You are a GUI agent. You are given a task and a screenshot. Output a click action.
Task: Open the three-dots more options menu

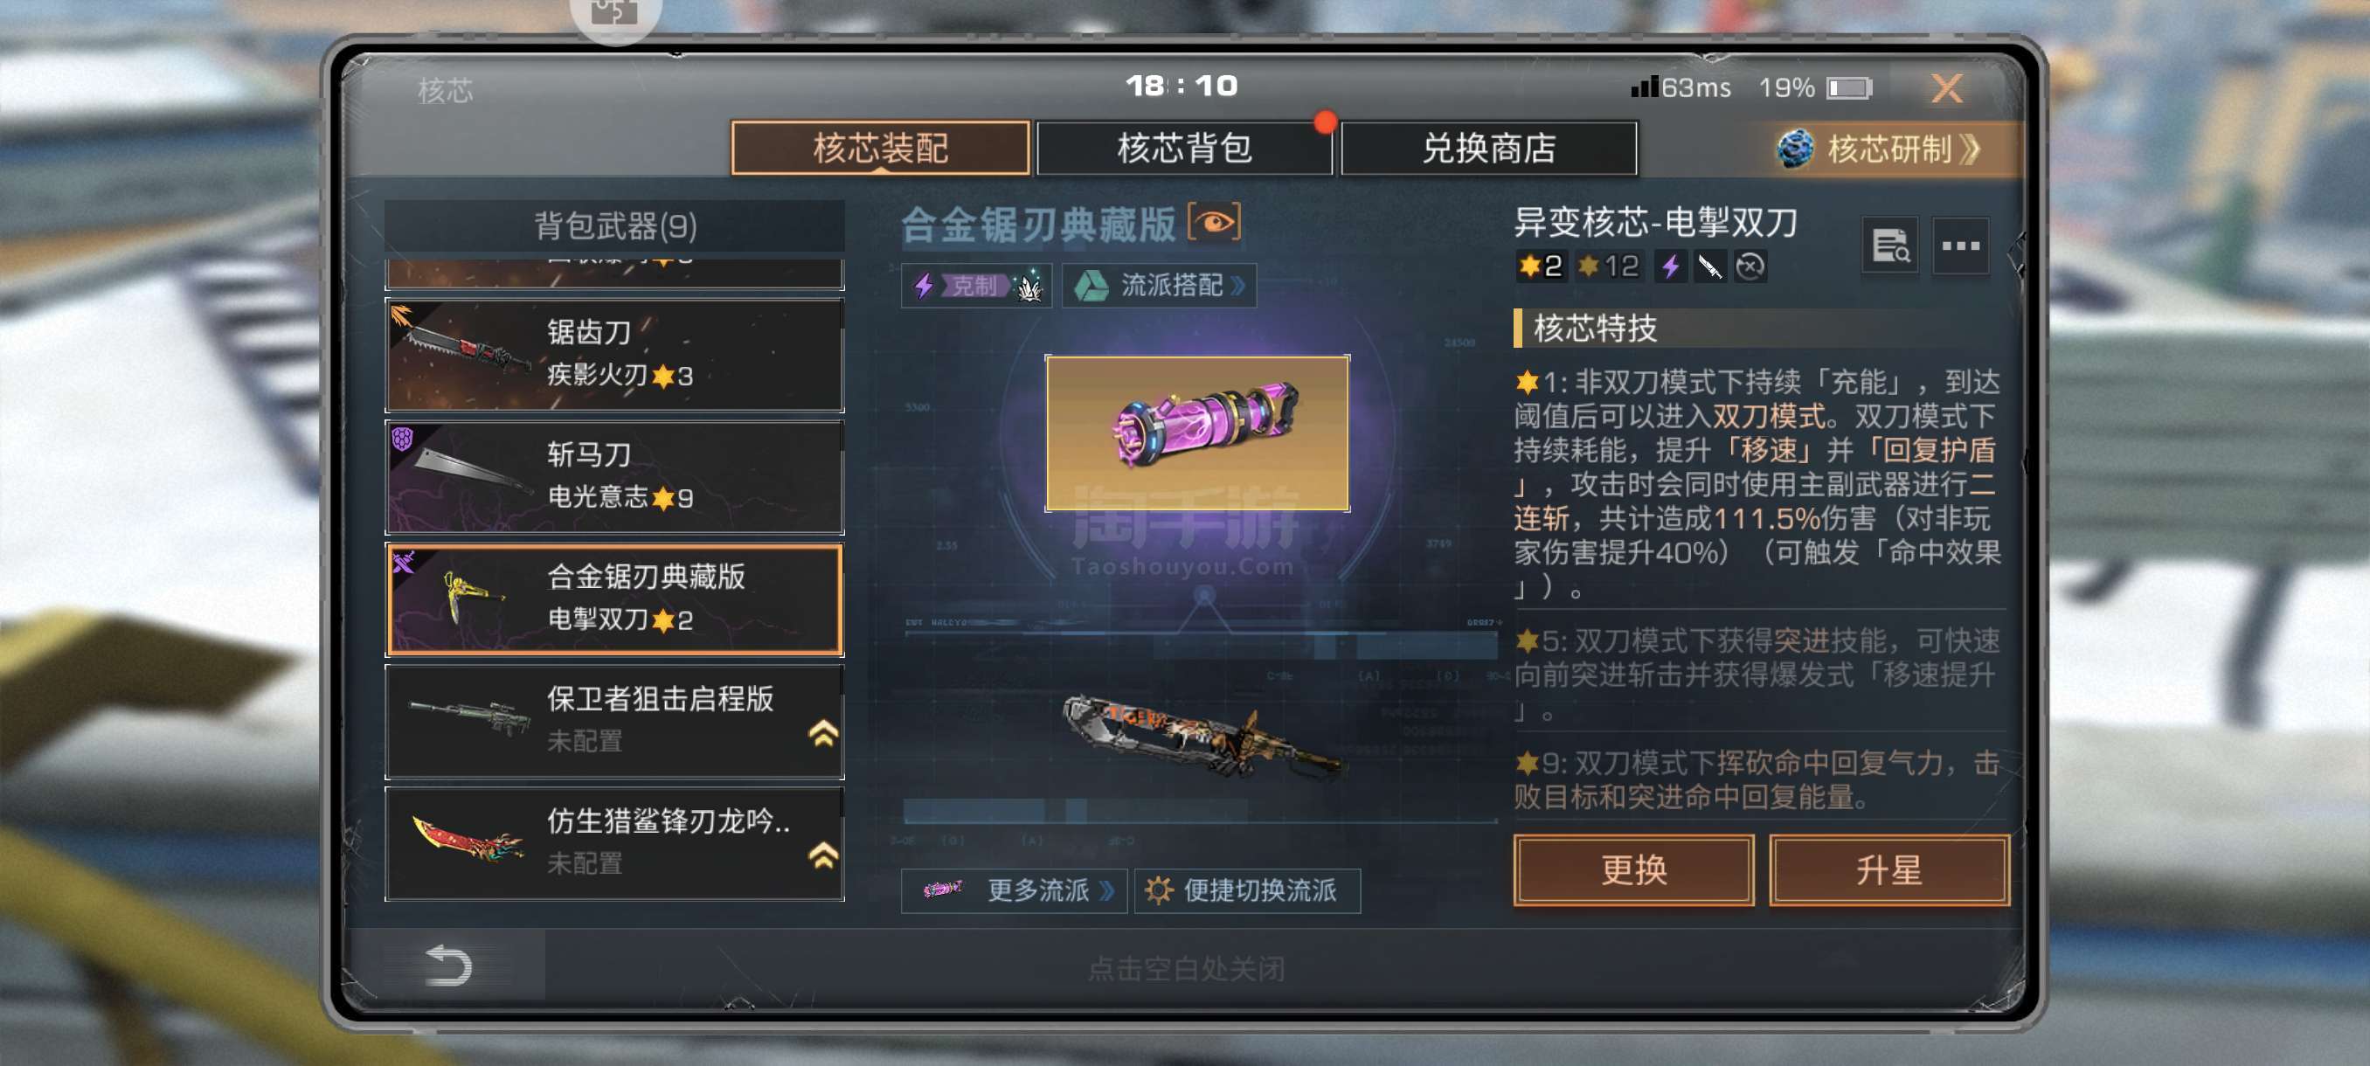(x=1959, y=246)
